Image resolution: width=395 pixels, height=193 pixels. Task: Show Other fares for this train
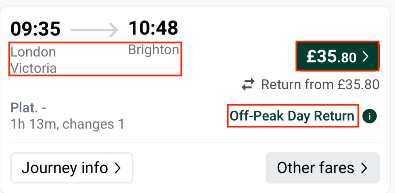point(322,168)
